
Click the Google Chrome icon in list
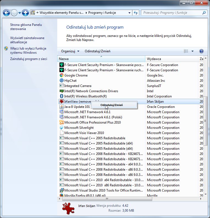(62, 75)
